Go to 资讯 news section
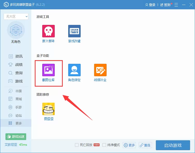This screenshot has width=195, height=153. pos(16,56)
